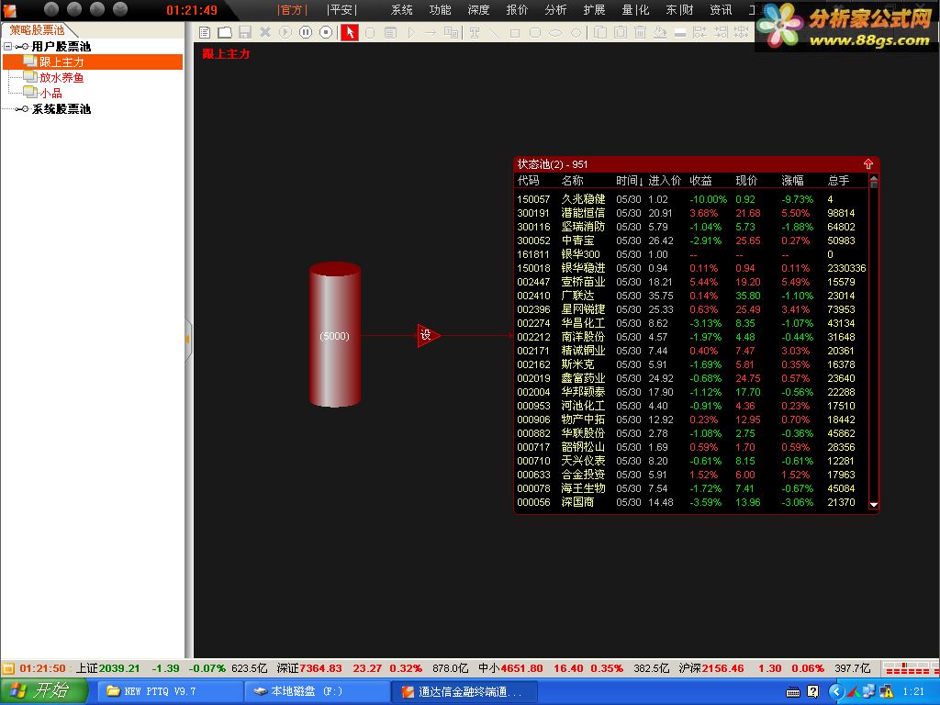Select the diagonal line drawing tool
Screen dimensions: 940x705
click(x=495, y=32)
